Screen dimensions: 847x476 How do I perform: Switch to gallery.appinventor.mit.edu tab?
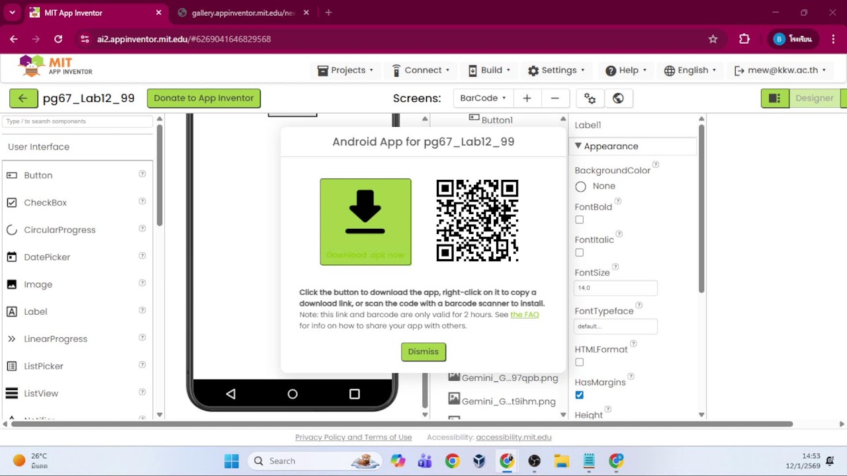pyautogui.click(x=244, y=13)
